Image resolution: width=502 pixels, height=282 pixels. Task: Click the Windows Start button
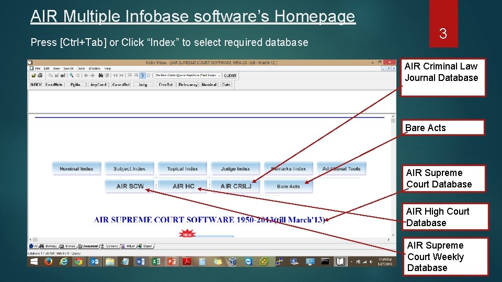point(34,262)
